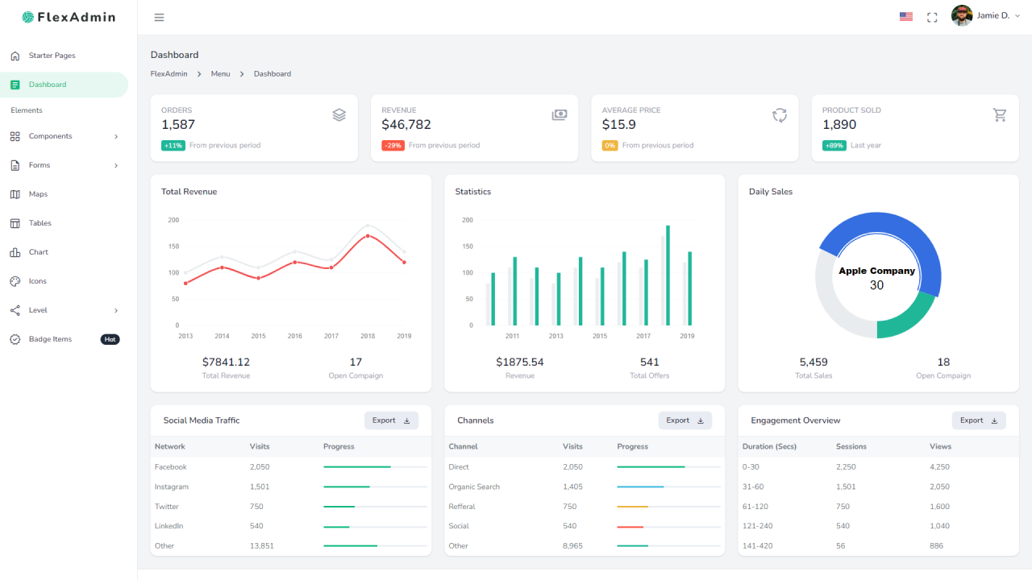Screen dimensions: 1032x580
Task: Click the Apple Company donut center label
Action: coord(877,271)
